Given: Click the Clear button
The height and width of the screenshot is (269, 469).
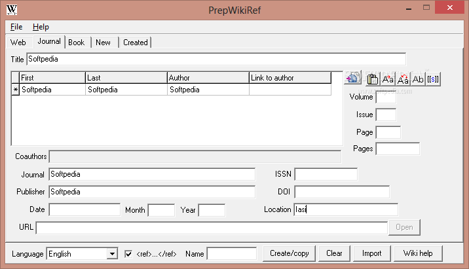Looking at the screenshot, I should click(334, 253).
